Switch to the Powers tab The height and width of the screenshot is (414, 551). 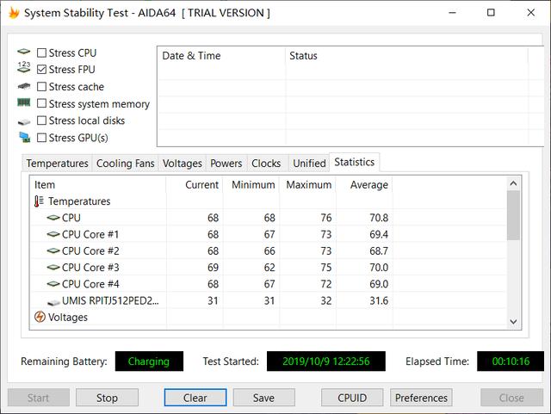pos(226,164)
